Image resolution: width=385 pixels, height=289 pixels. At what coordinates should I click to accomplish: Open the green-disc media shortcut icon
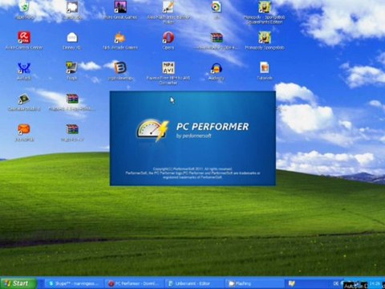click(217, 7)
